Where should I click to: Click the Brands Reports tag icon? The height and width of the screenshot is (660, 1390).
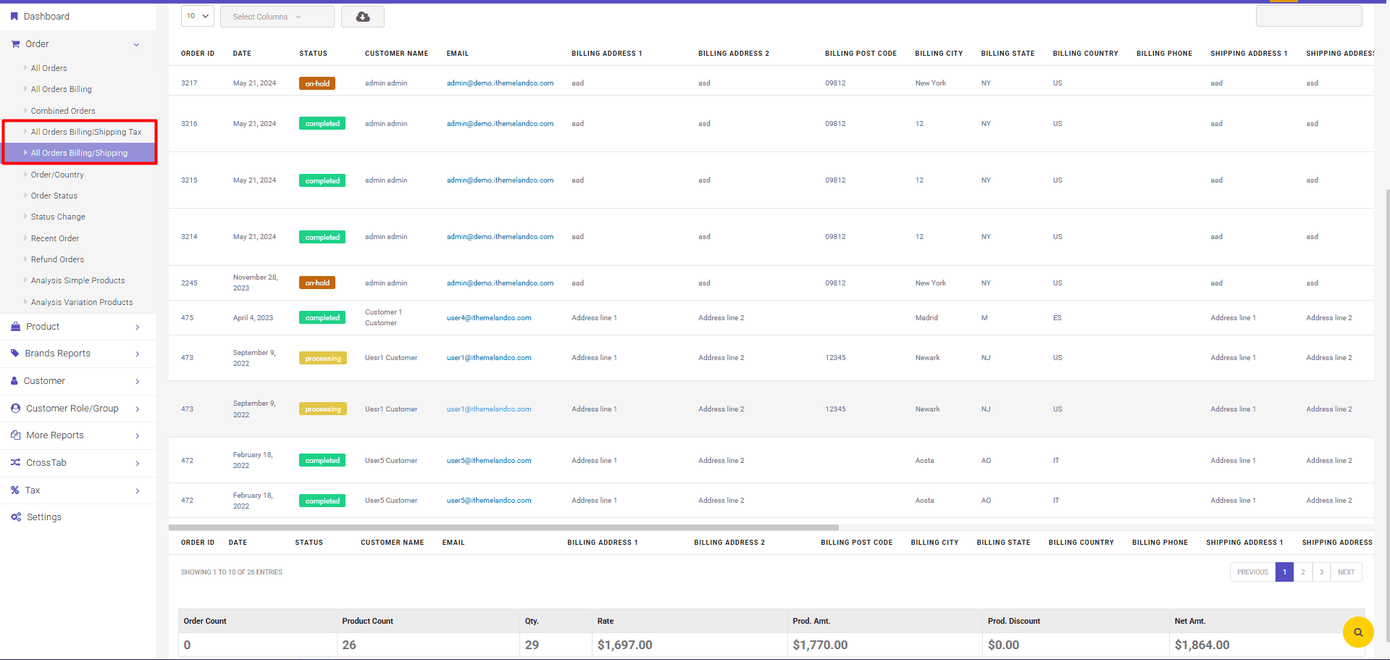[x=16, y=353]
